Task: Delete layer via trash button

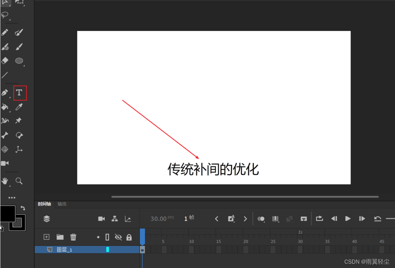Action: coord(73,237)
